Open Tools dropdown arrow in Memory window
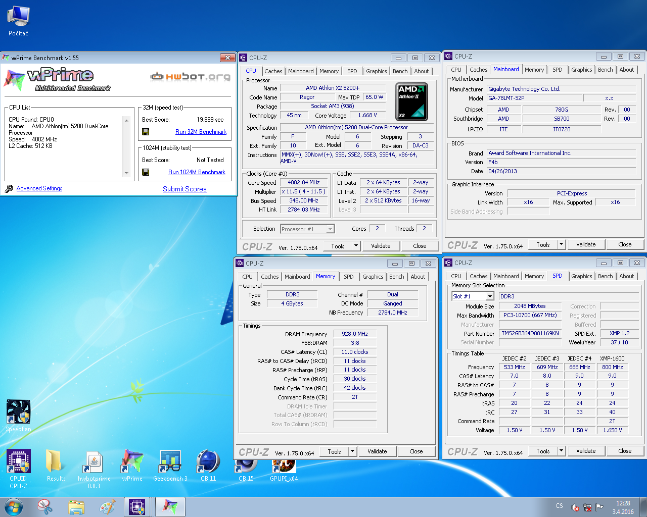This screenshot has height=517, width=647. point(352,452)
